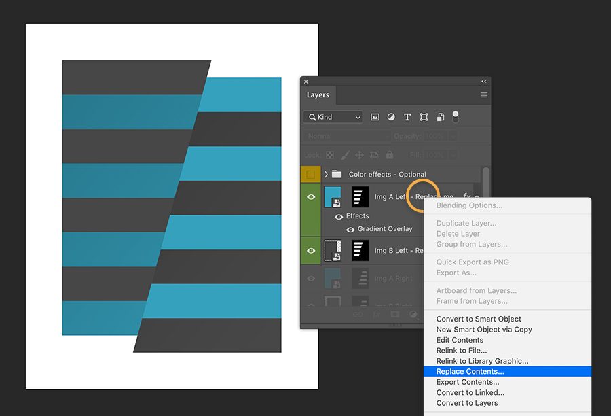This screenshot has width=611, height=416.
Task: Filter for type layers icon
Action: pyautogui.click(x=407, y=117)
